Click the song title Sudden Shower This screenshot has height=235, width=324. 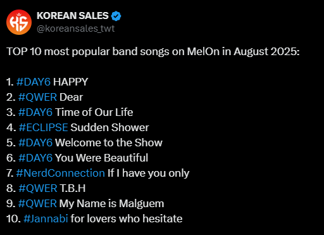(109, 127)
